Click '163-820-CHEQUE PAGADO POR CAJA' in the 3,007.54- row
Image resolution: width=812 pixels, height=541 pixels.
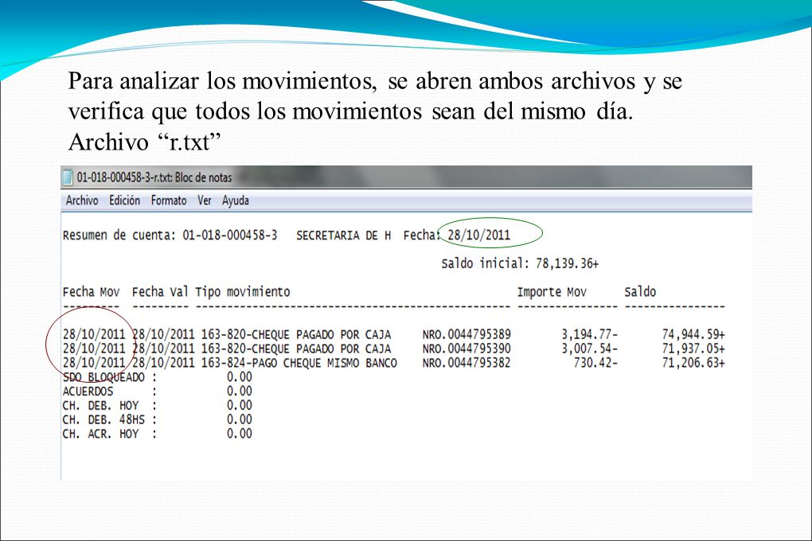click(296, 348)
